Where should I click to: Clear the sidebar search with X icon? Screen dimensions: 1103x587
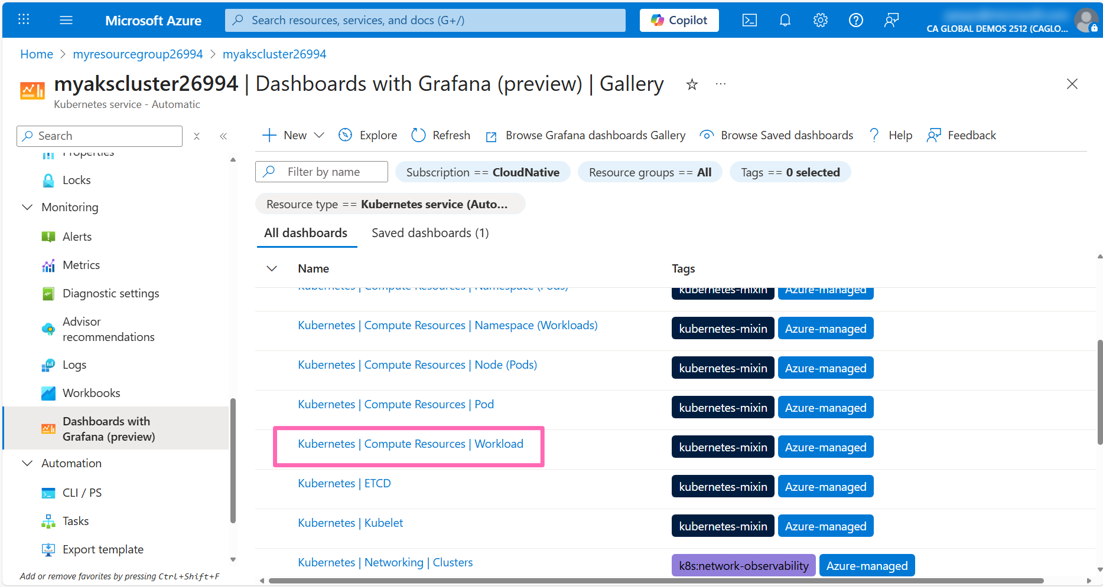point(197,136)
